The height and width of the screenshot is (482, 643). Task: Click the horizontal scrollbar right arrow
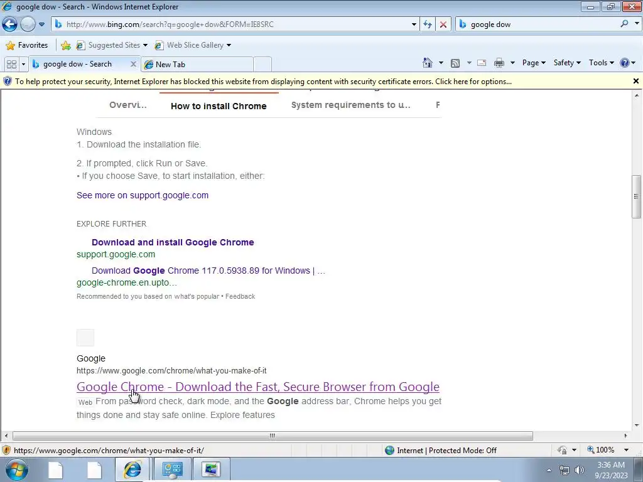coord(625,436)
